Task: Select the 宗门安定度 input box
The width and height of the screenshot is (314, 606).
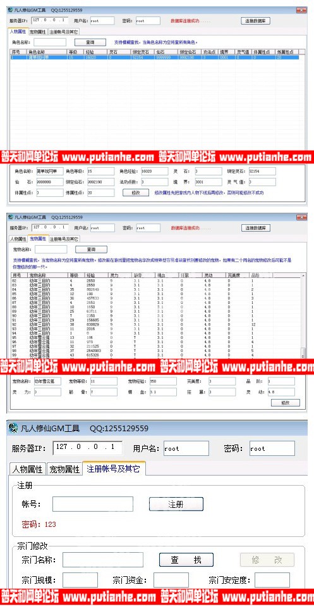Action: (272, 580)
